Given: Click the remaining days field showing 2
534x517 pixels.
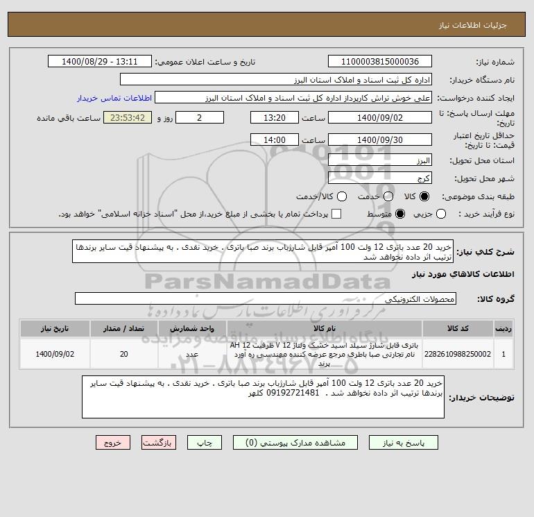Looking at the screenshot, I should click(x=200, y=118).
